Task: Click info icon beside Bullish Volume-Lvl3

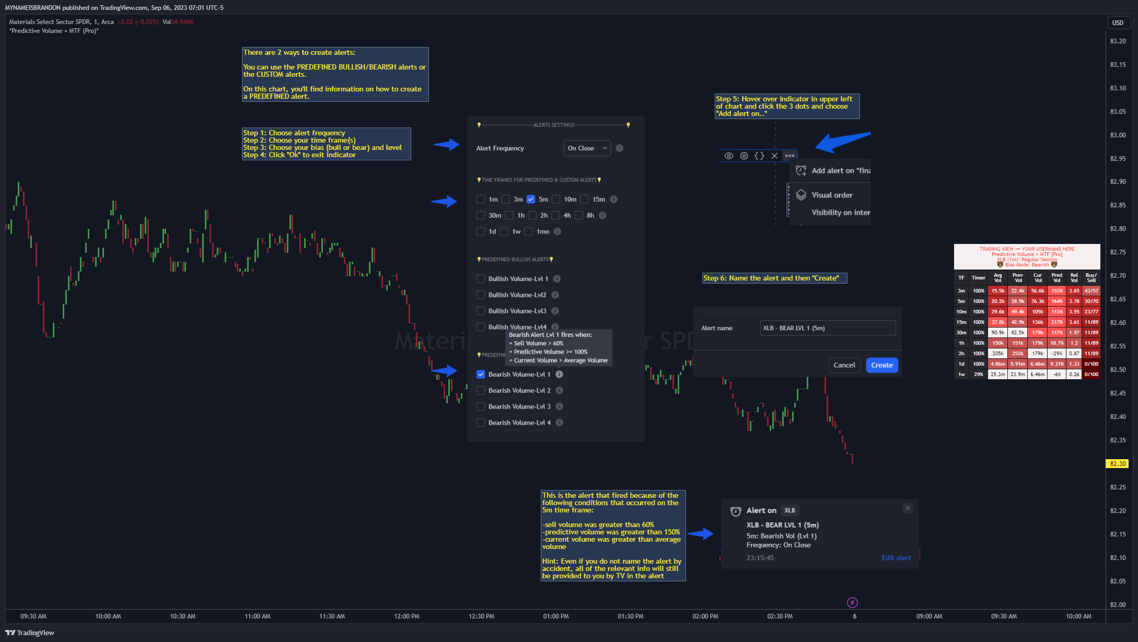Action: pyautogui.click(x=555, y=311)
